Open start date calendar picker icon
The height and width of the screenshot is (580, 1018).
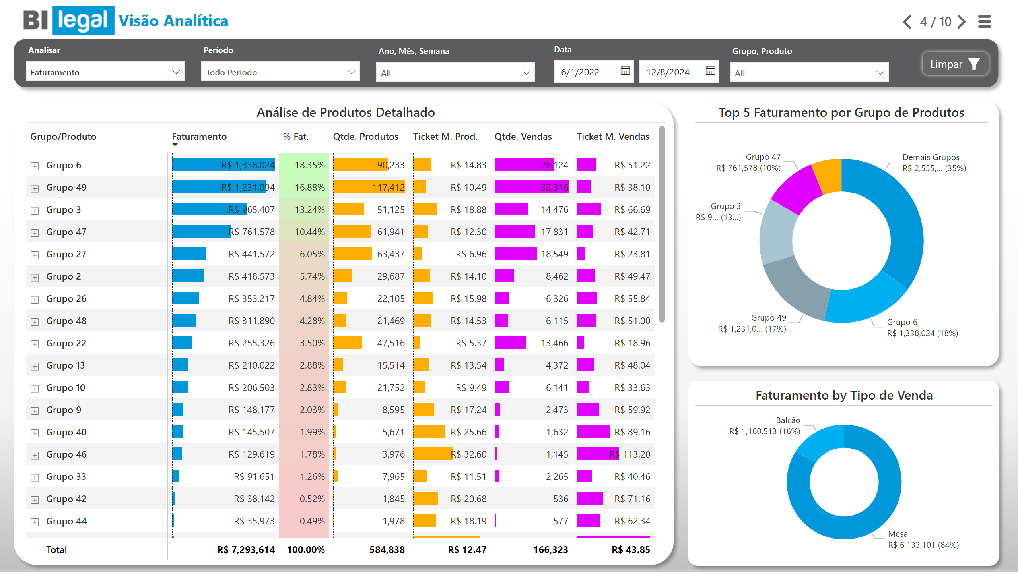point(625,71)
